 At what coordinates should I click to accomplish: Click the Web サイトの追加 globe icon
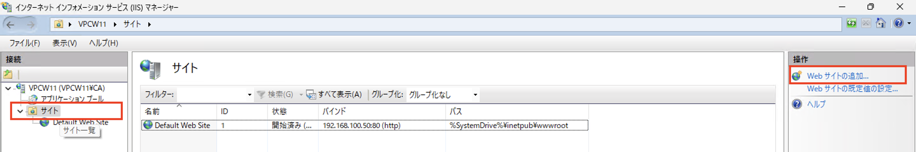tap(797, 75)
